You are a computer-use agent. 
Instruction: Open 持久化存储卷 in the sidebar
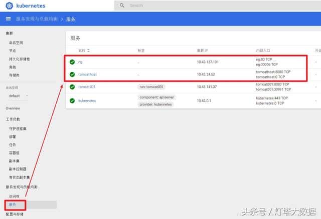(19, 59)
